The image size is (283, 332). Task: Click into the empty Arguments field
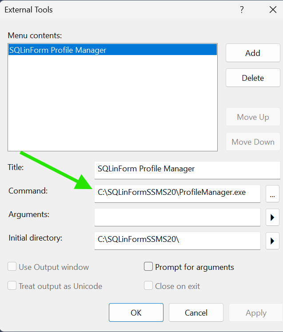pyautogui.click(x=177, y=217)
